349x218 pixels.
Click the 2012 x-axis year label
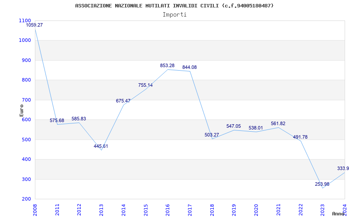[x=79, y=210]
